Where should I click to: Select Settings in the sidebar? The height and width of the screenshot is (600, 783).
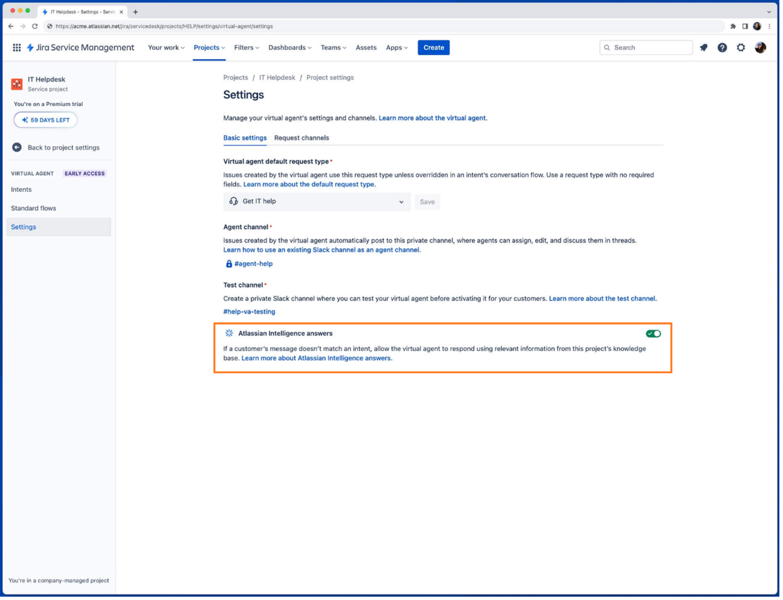click(59, 228)
